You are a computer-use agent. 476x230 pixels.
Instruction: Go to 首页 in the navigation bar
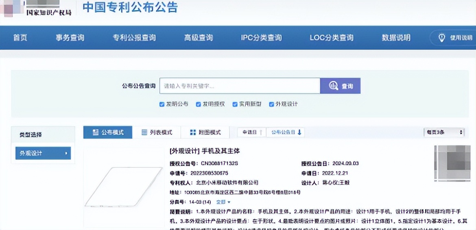coord(20,37)
